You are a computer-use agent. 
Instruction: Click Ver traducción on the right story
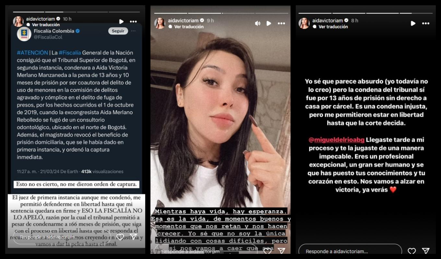coord(333,27)
